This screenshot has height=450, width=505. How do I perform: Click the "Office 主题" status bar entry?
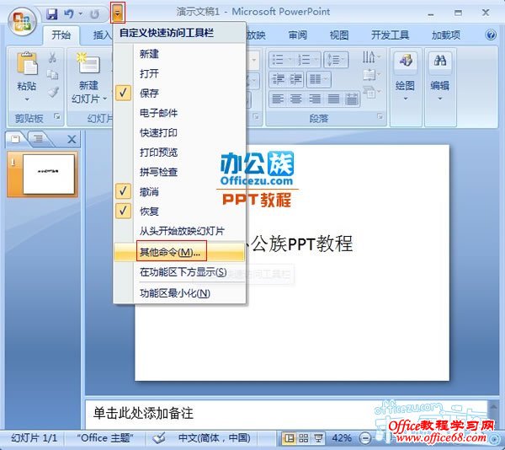(x=105, y=438)
